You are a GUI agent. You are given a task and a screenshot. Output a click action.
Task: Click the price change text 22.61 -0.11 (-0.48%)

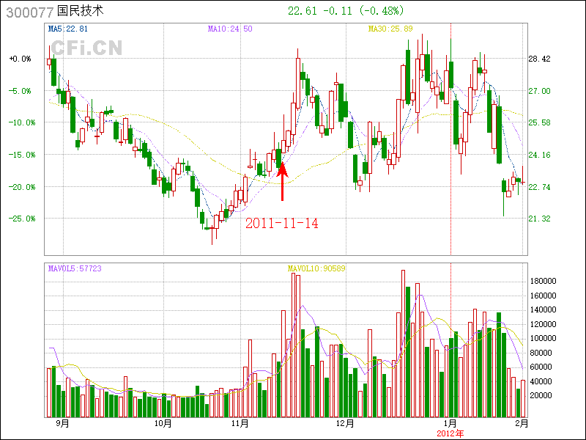(346, 11)
